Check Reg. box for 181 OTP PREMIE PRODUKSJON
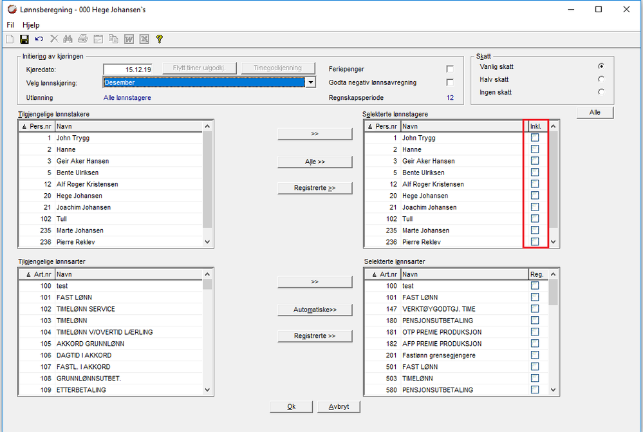 [535, 332]
